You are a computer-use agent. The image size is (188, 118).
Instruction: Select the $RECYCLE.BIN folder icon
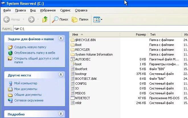click(73, 40)
